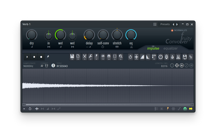Open the bottom-left options arrow menu
This screenshot has width=216, height=133.
click(x=24, y=109)
